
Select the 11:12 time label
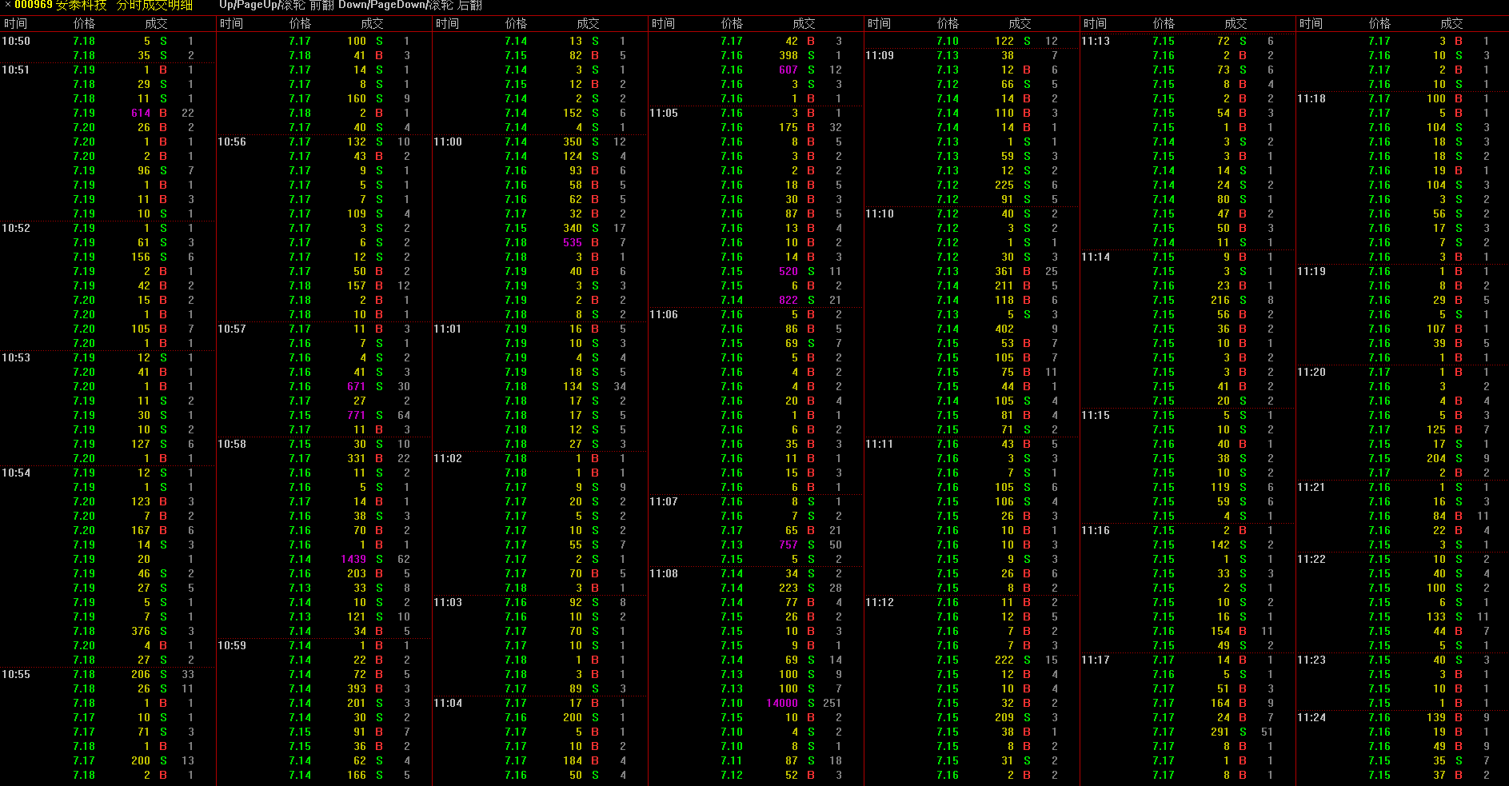coord(880,602)
